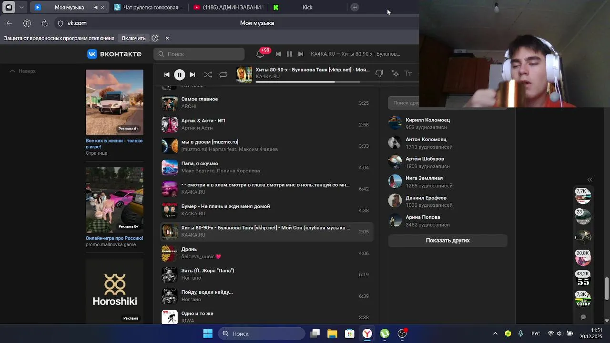610x343 pixels.
Task: Switch to the Kick tab
Action: click(307, 7)
